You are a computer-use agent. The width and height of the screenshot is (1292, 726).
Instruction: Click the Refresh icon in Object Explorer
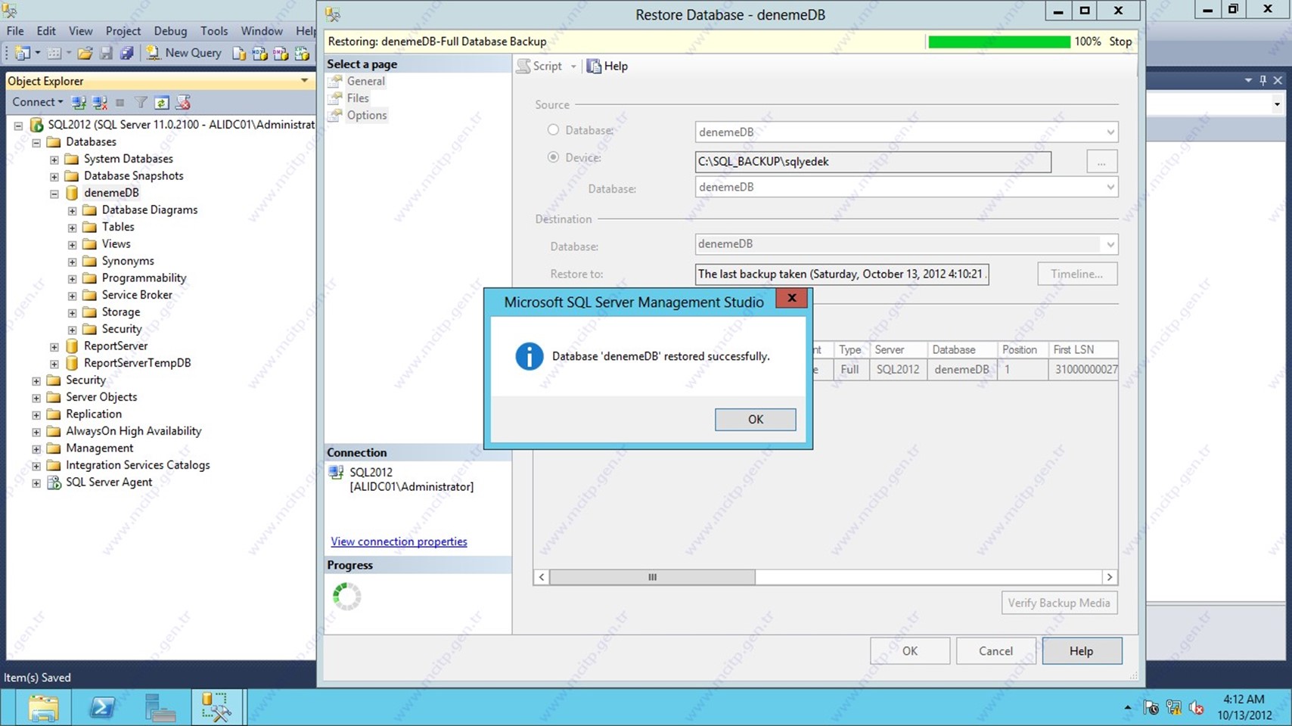tap(161, 102)
